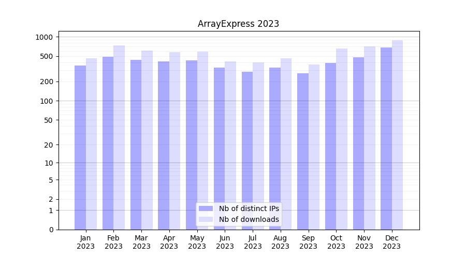This screenshot has height=258, width=466.
Task: Click the 'Jul 2023' x-axis label
Action: (x=253, y=242)
